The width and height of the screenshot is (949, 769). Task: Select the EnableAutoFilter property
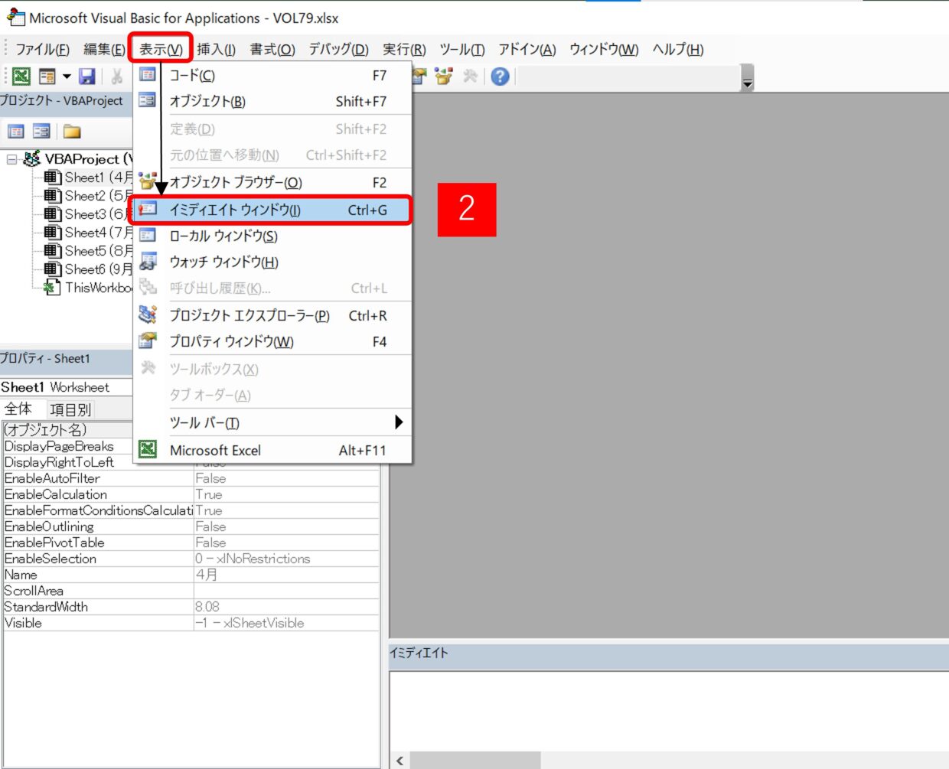98,478
